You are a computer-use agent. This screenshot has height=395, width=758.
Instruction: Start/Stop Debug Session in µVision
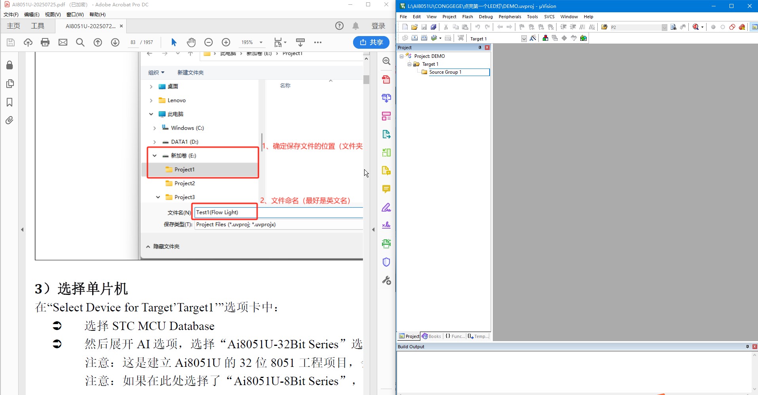(696, 27)
